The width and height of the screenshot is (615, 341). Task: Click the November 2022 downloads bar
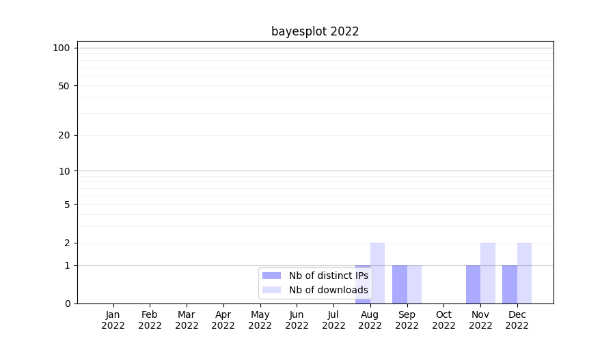(488, 273)
